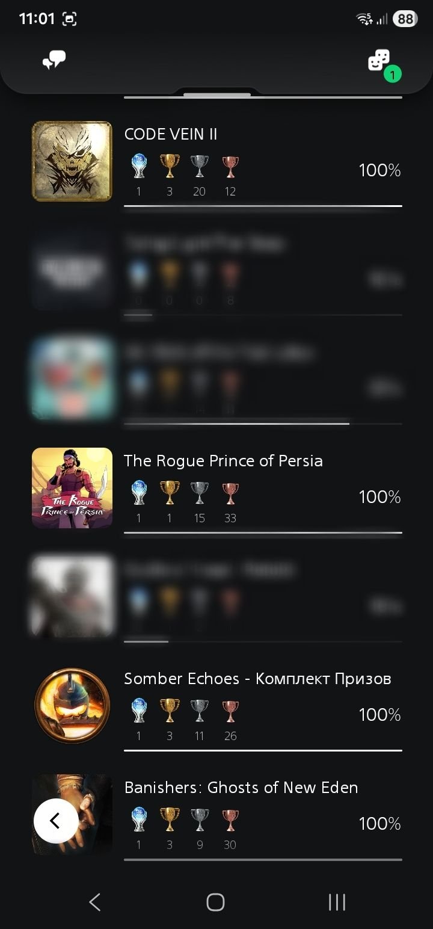This screenshot has width=433, height=929.
Task: Tap the Somber Echoes gold trophy icon
Action: [170, 711]
